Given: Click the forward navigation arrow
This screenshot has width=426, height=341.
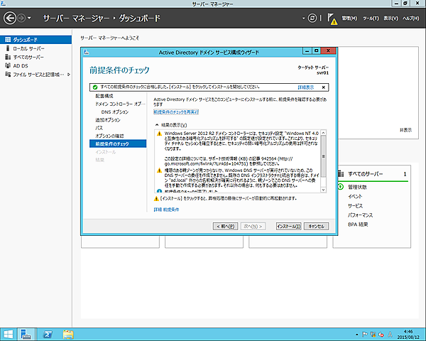Looking at the screenshot, I should pos(21,18).
